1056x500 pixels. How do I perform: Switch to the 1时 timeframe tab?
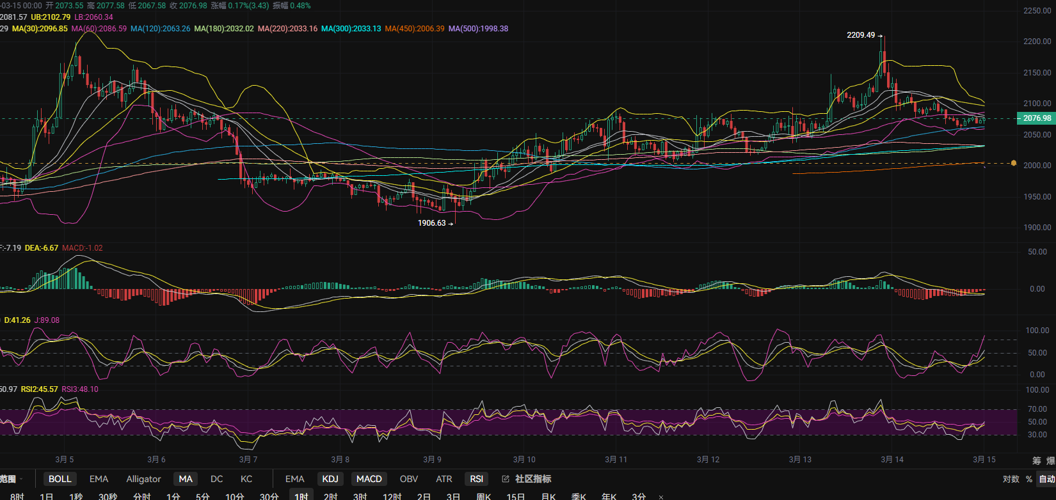tap(301, 496)
